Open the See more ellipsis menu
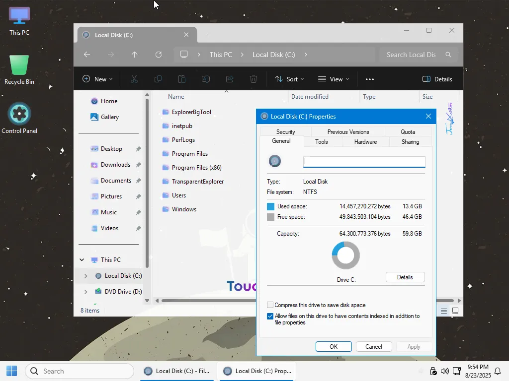The width and height of the screenshot is (509, 381). pos(370,79)
